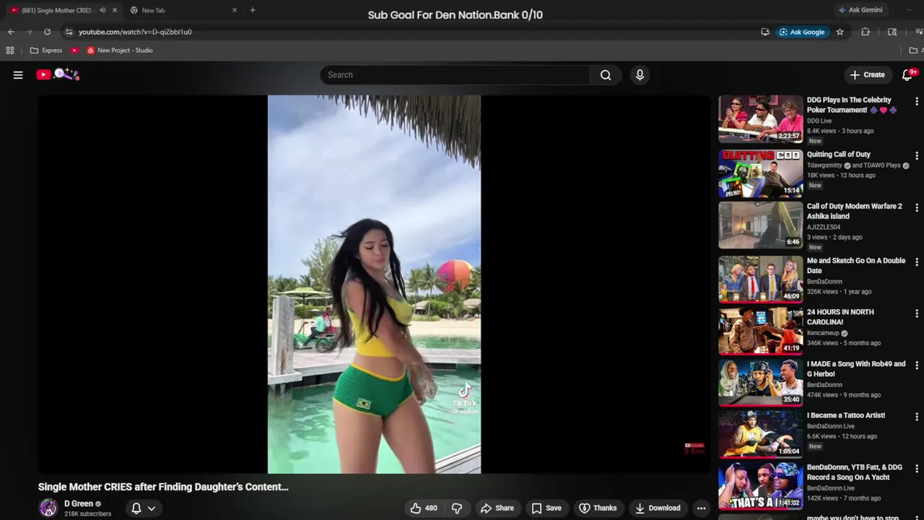This screenshot has height=520, width=924.
Task: Open browser apps grid in bookmarks bar
Action: (x=10, y=51)
